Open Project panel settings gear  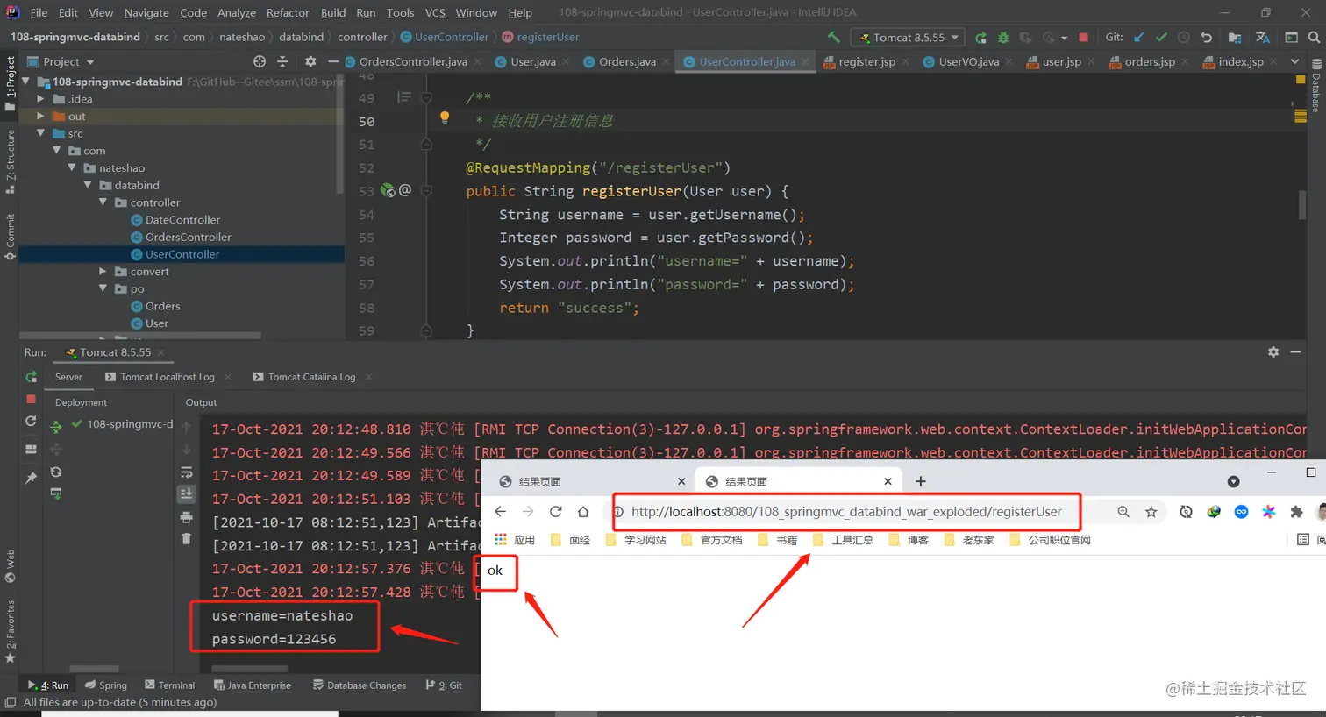click(310, 61)
